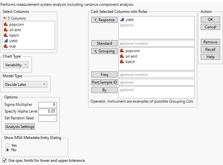Open the red triangle menu beside 5 Columns
This screenshot has width=223, height=165.
[x=5, y=18]
